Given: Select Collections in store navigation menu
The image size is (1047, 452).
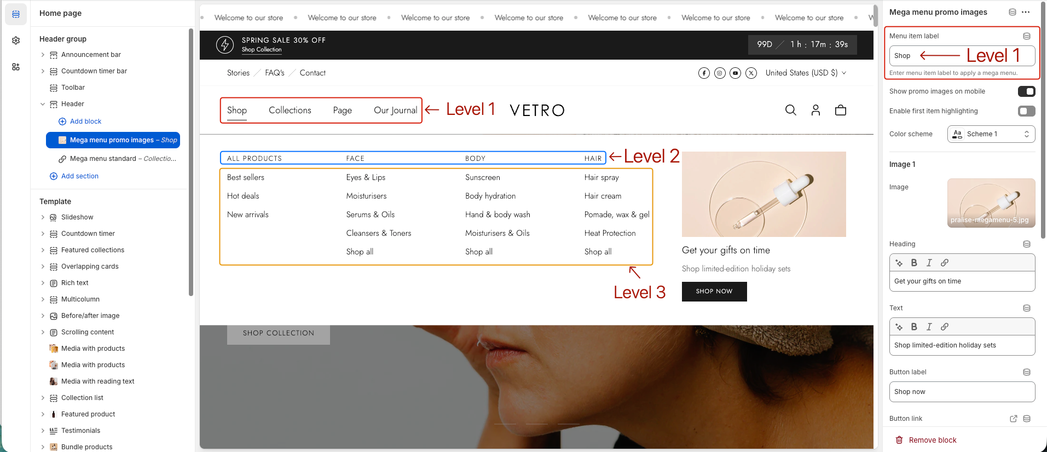Looking at the screenshot, I should [290, 110].
